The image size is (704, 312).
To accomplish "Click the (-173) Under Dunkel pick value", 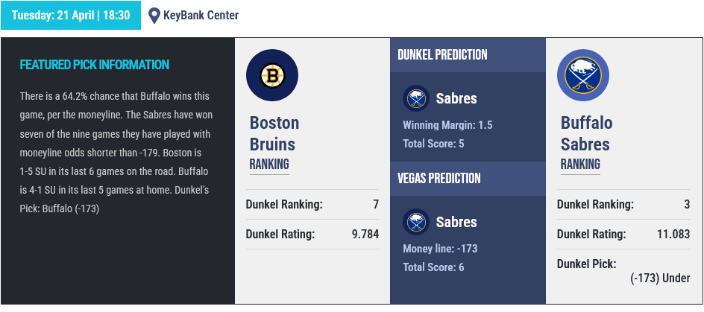I will tap(660, 278).
